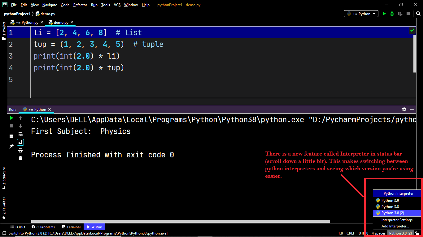The image size is (423, 237).
Task: Clear all console output
Action: click(x=20, y=158)
